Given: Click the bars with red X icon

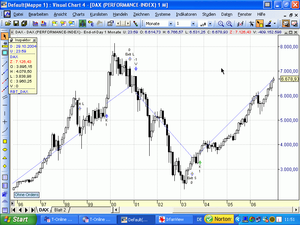Looking at the screenshot, I should tap(240, 24).
